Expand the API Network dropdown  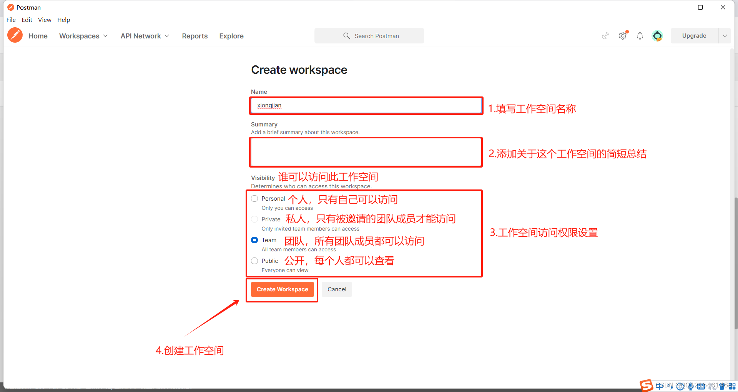[x=145, y=36]
